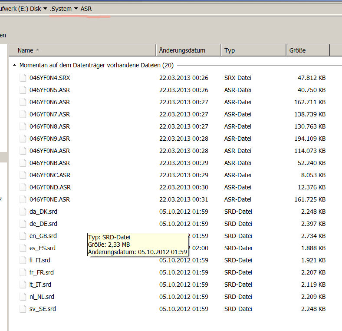Click the file icon of sv_SE.srd
The width and height of the screenshot is (342, 331).
coord(23,309)
